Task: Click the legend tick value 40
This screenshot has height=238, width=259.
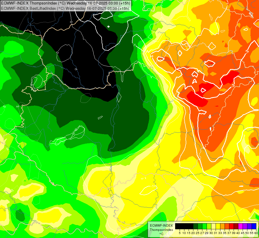Action: pos(238,233)
